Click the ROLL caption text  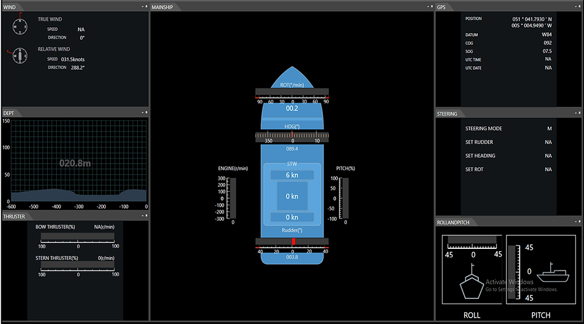click(472, 315)
